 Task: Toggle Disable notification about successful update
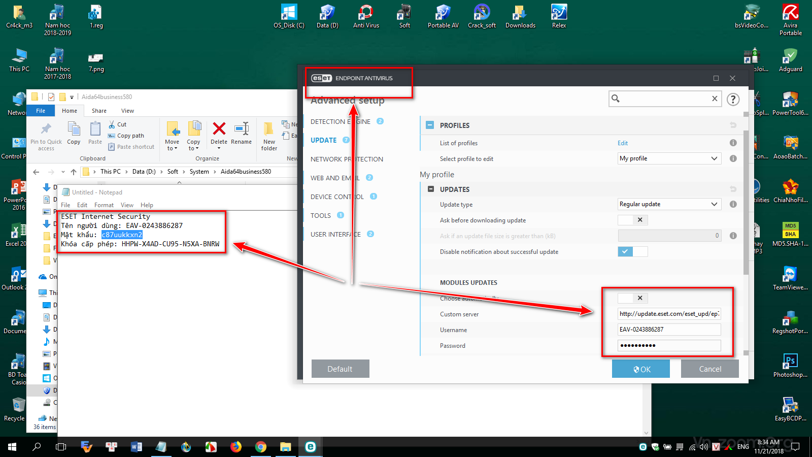click(x=632, y=251)
